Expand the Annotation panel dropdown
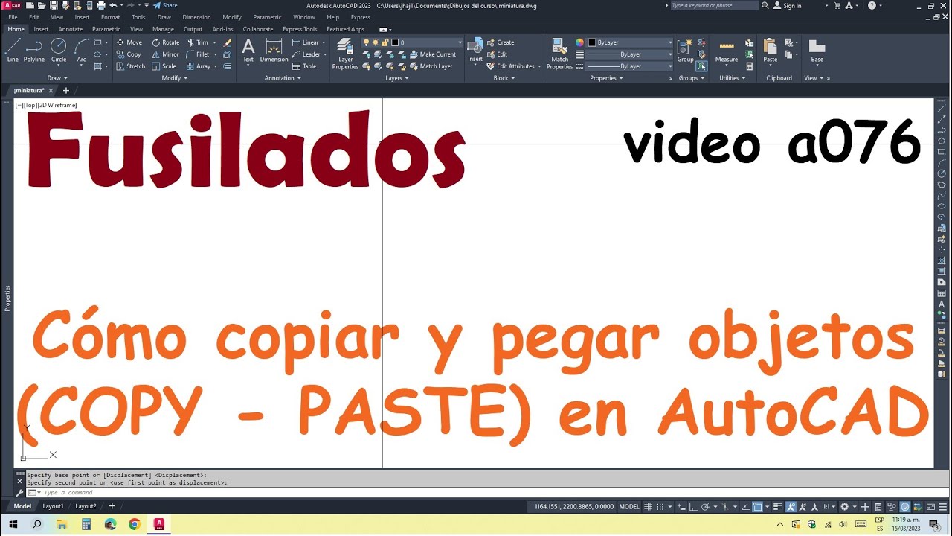Viewport: 952px width, 536px height. click(283, 78)
